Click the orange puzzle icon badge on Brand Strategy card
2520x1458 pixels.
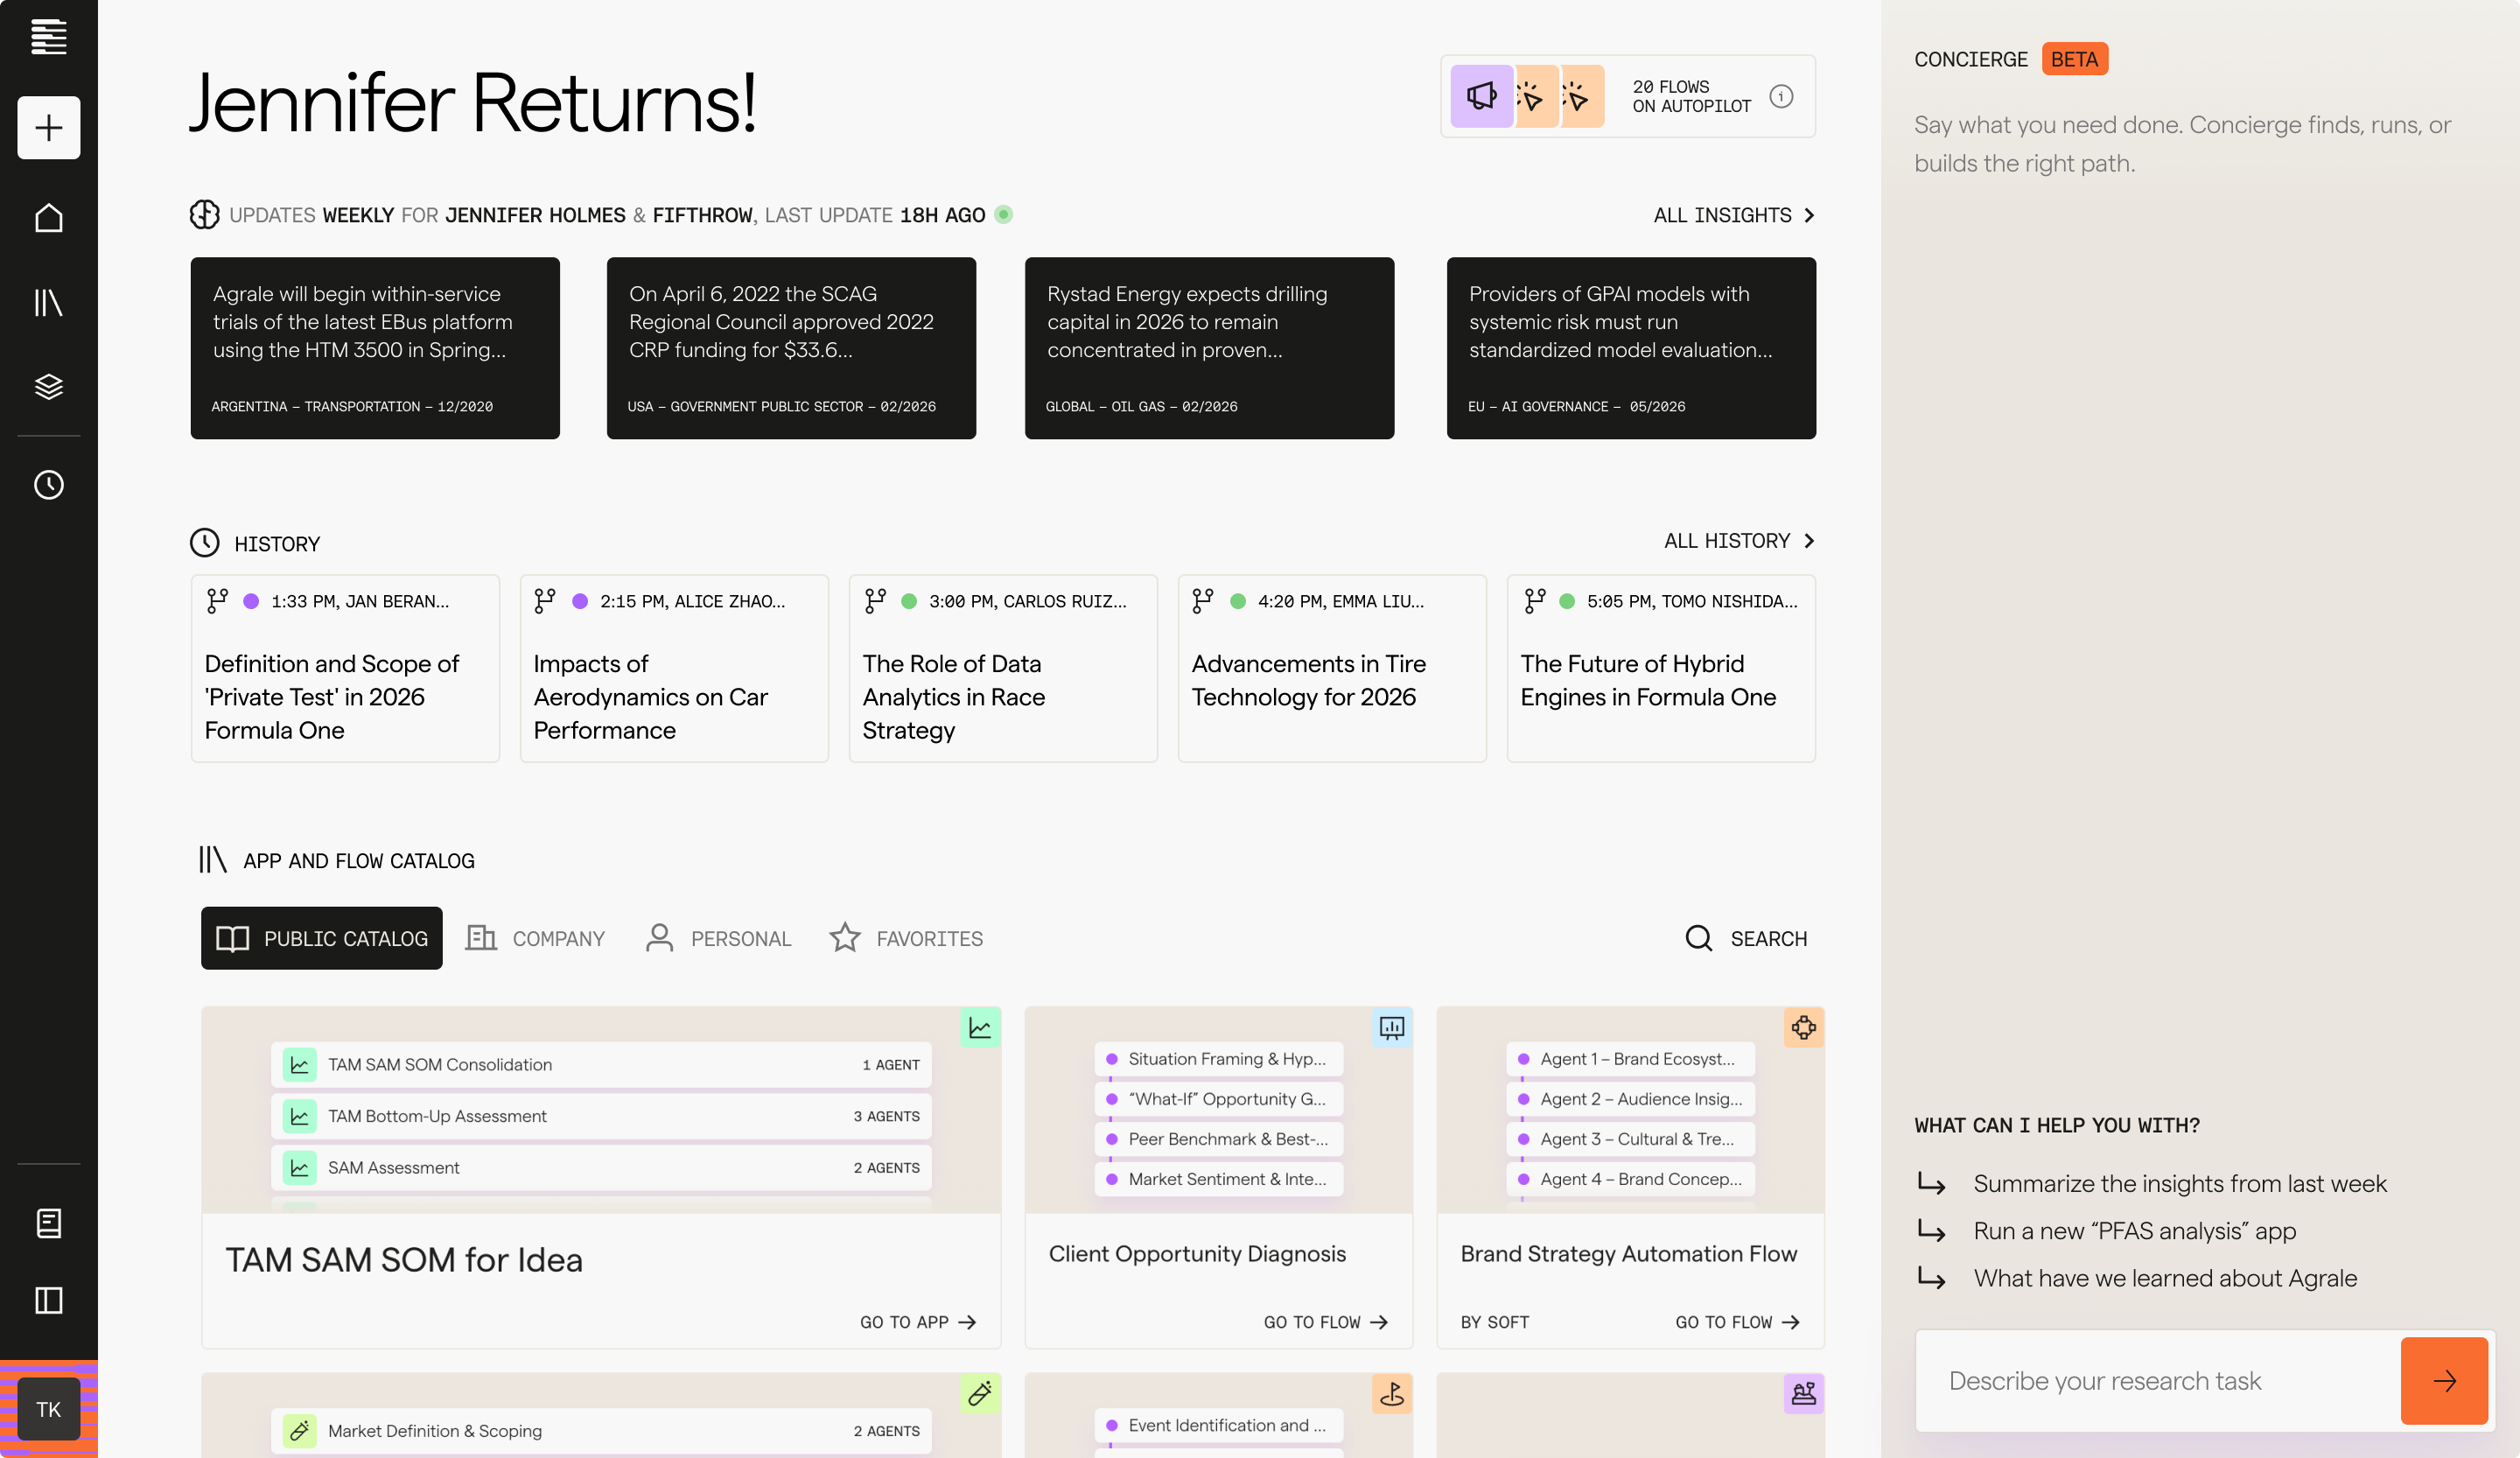(x=1803, y=1028)
